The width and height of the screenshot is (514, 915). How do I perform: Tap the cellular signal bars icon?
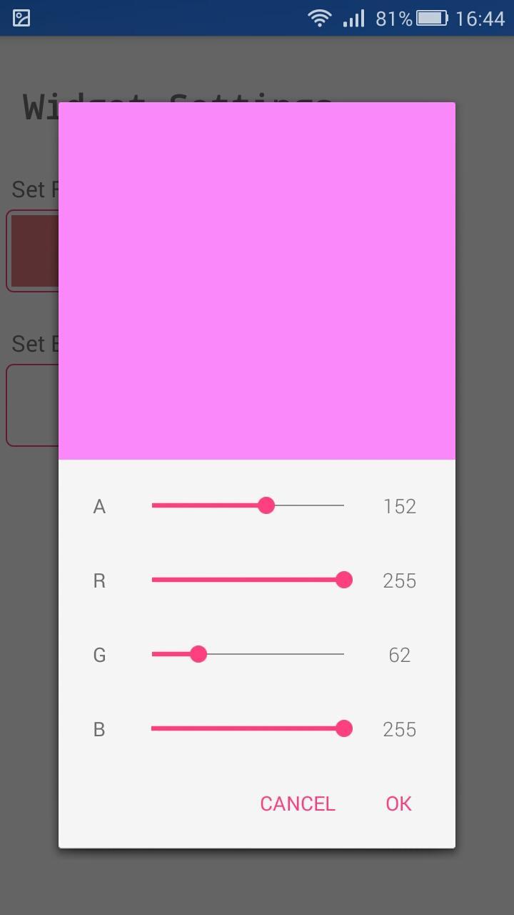click(353, 19)
